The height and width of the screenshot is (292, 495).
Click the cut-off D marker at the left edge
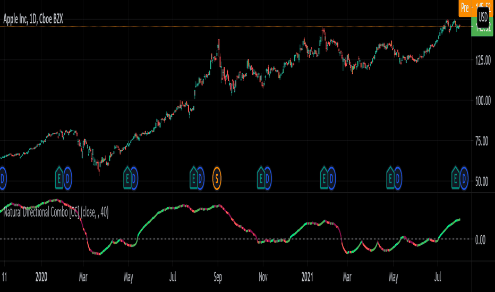click(3, 178)
